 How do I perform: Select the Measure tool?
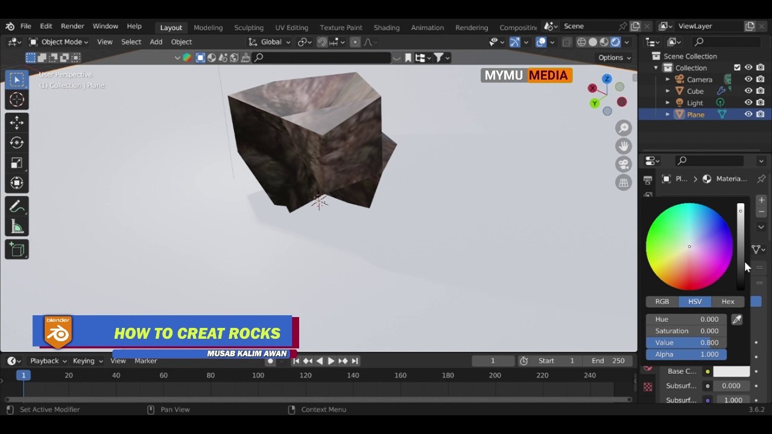[x=17, y=227]
